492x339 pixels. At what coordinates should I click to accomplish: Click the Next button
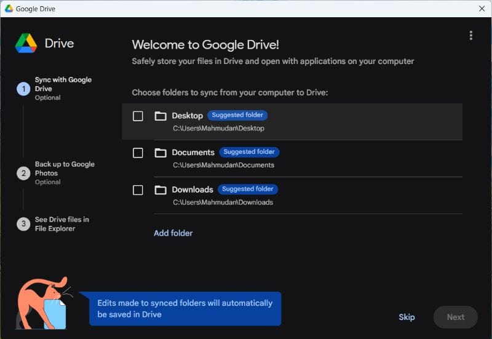(455, 317)
